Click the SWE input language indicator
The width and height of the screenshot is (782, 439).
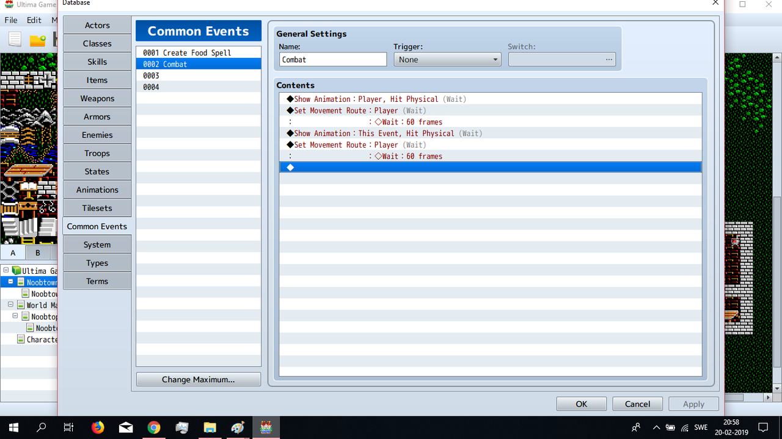click(x=701, y=427)
